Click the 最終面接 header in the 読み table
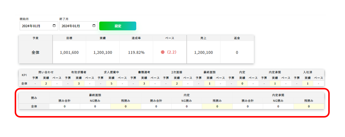345x137 pixels. tap(95, 95)
